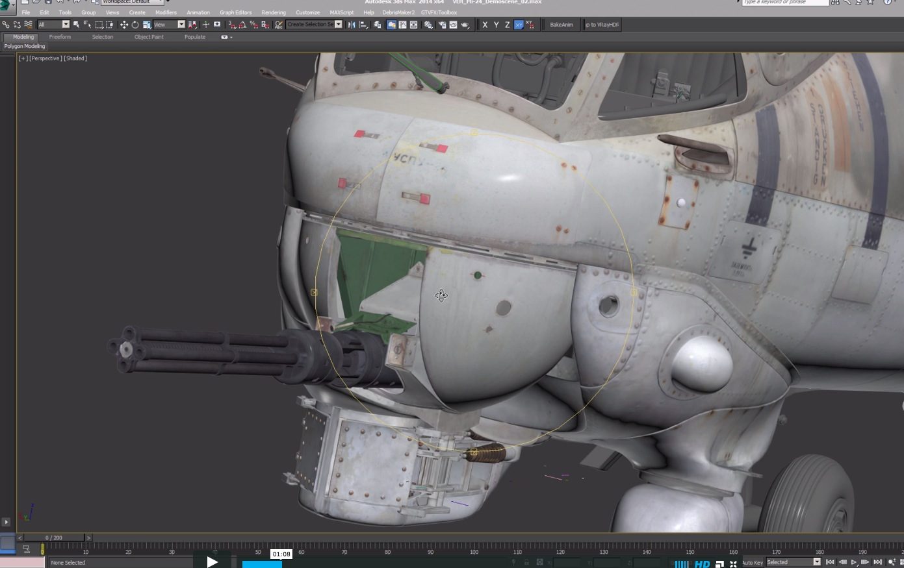904x568 pixels.
Task: Toggle the XY axis constraint
Action: point(519,25)
